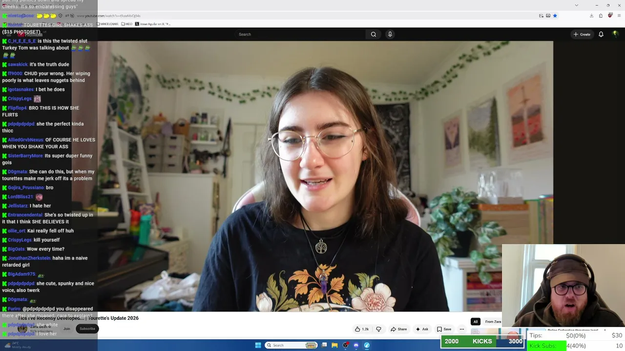Viewport: 625px width, 351px height.
Task: Open the browser hamburger menu
Action: [619, 16]
